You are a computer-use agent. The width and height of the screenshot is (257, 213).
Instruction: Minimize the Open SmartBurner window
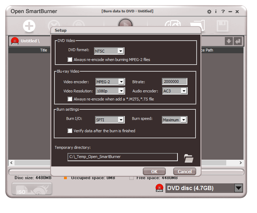pyautogui.click(x=230, y=12)
